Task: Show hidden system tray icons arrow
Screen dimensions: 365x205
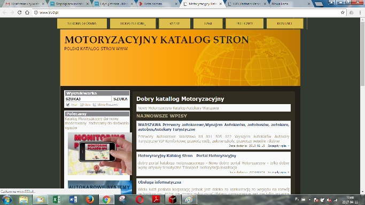Action: tap(309, 200)
